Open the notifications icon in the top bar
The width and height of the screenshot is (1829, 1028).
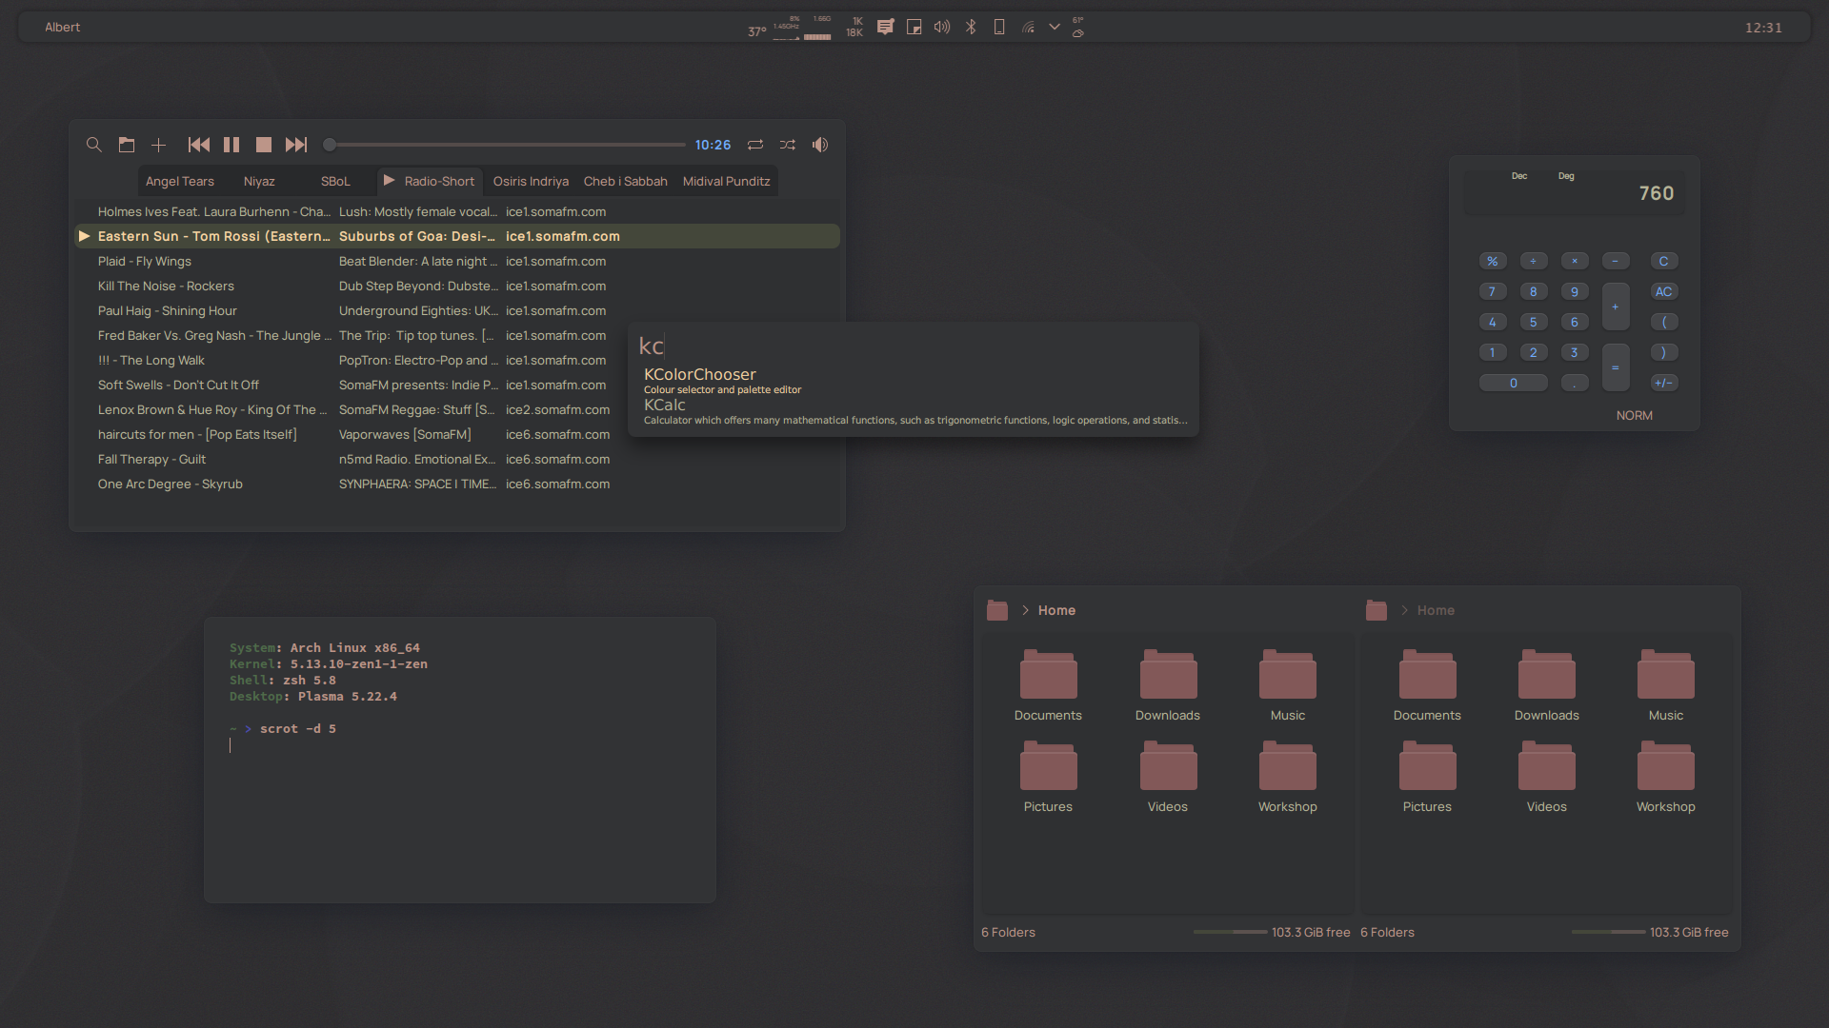(x=885, y=27)
